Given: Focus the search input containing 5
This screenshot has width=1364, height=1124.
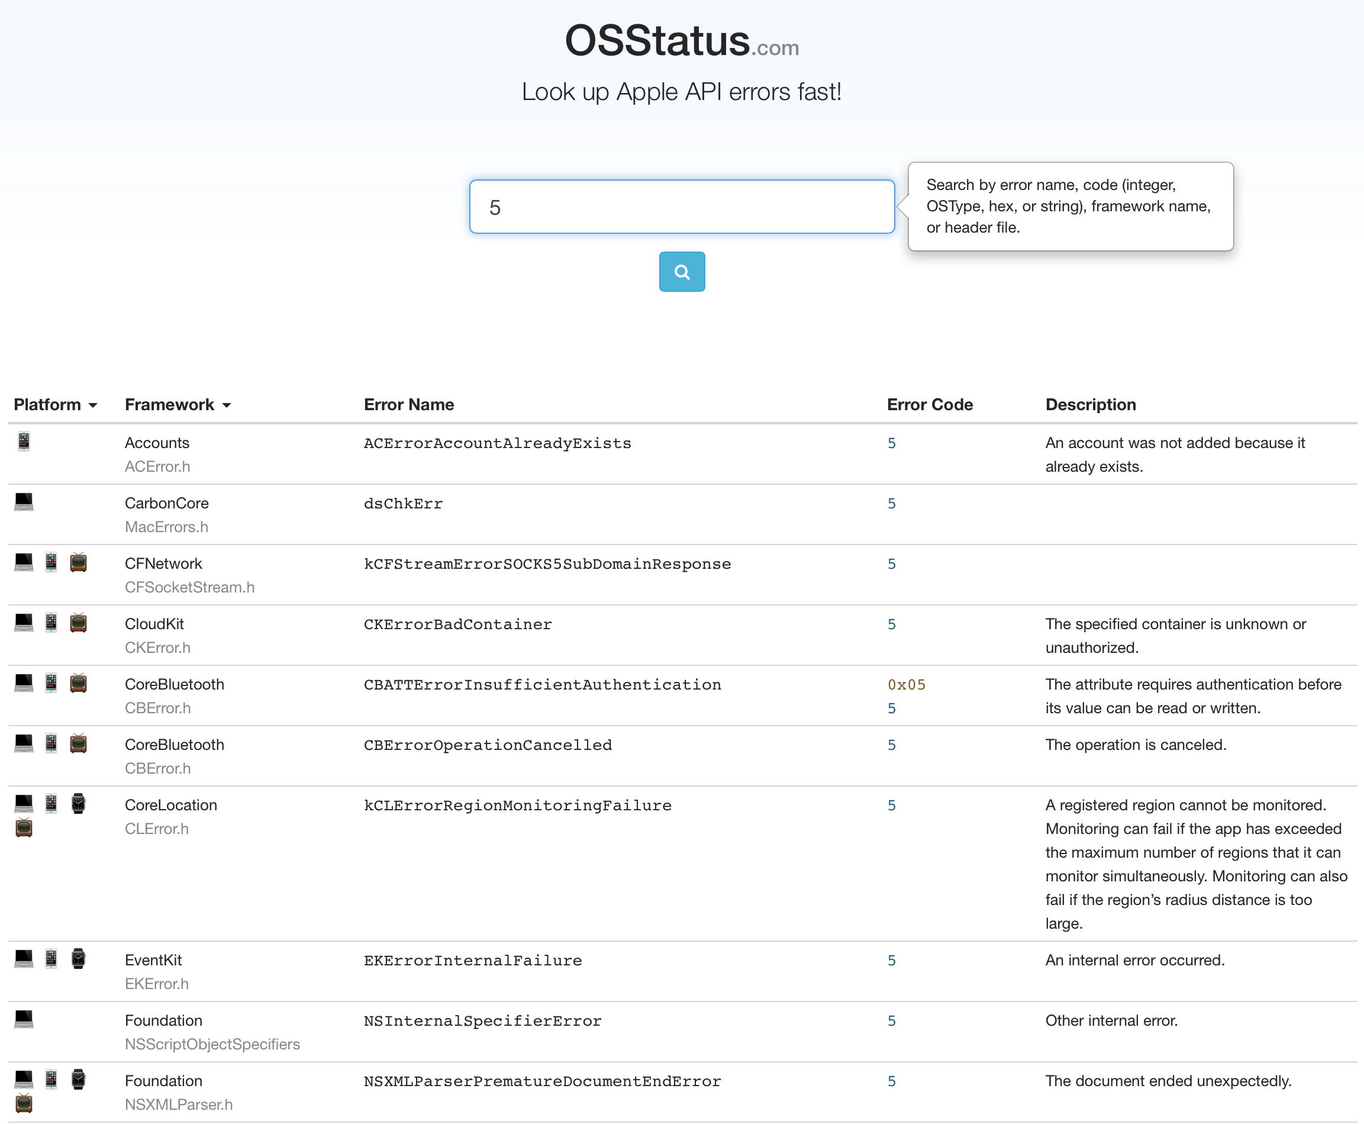Looking at the screenshot, I should point(682,207).
